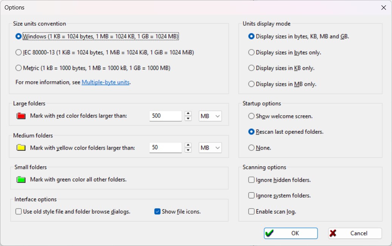The height and width of the screenshot is (246, 392).
Task: Uncheck Show file icons option
Action: (x=158, y=212)
